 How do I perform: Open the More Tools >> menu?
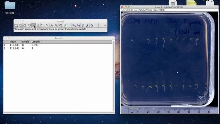(105, 25)
